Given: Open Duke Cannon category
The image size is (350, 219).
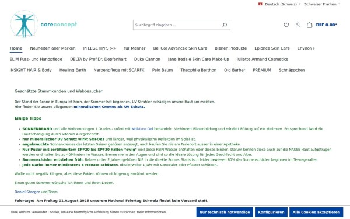Looking at the screenshot, I should 147,59.
